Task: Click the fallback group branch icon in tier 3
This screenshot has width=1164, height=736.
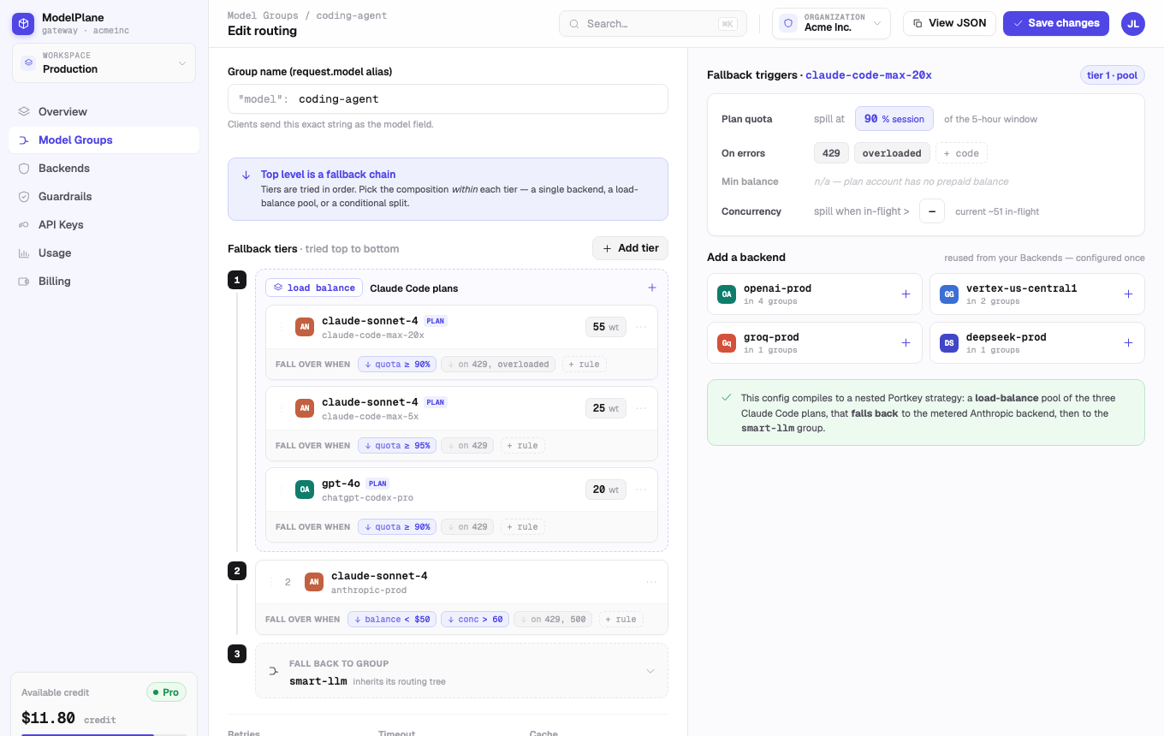Action: [274, 671]
